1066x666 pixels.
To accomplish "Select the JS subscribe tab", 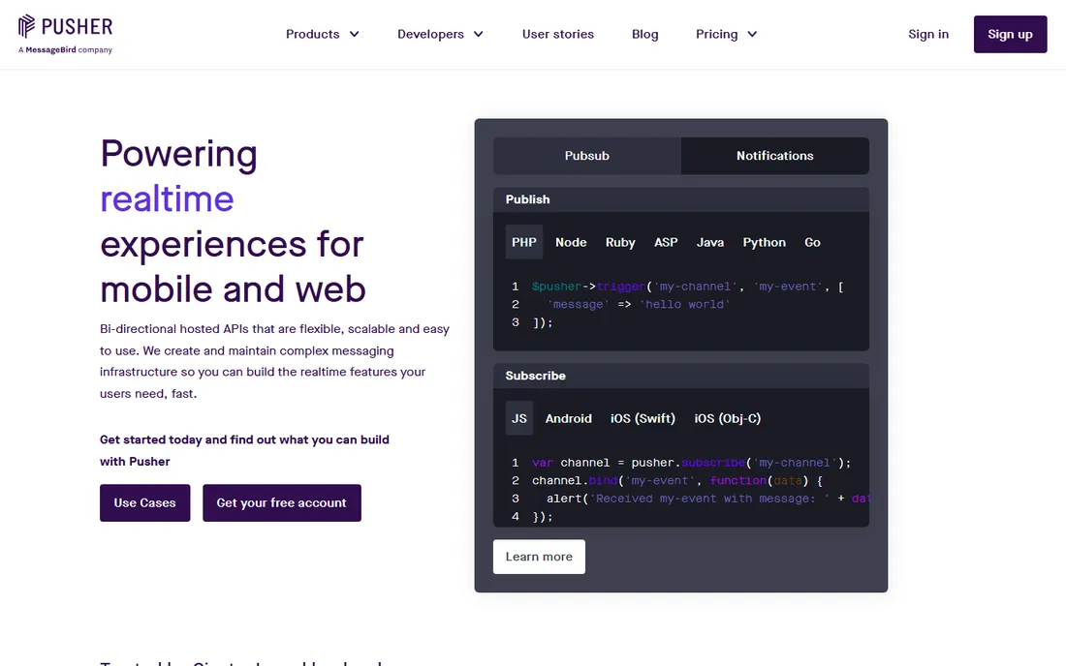I will point(518,418).
